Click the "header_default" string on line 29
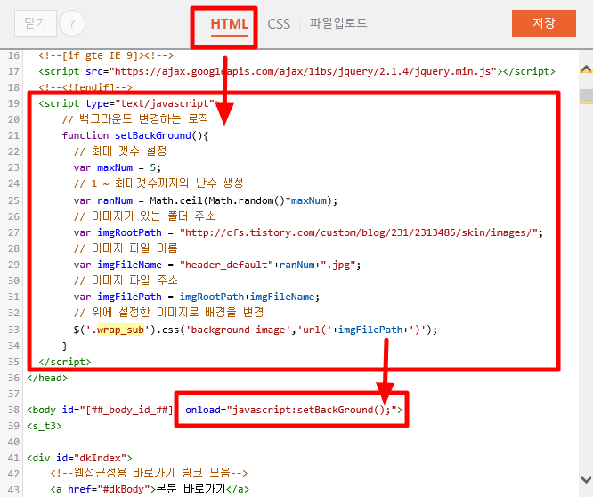 [226, 265]
